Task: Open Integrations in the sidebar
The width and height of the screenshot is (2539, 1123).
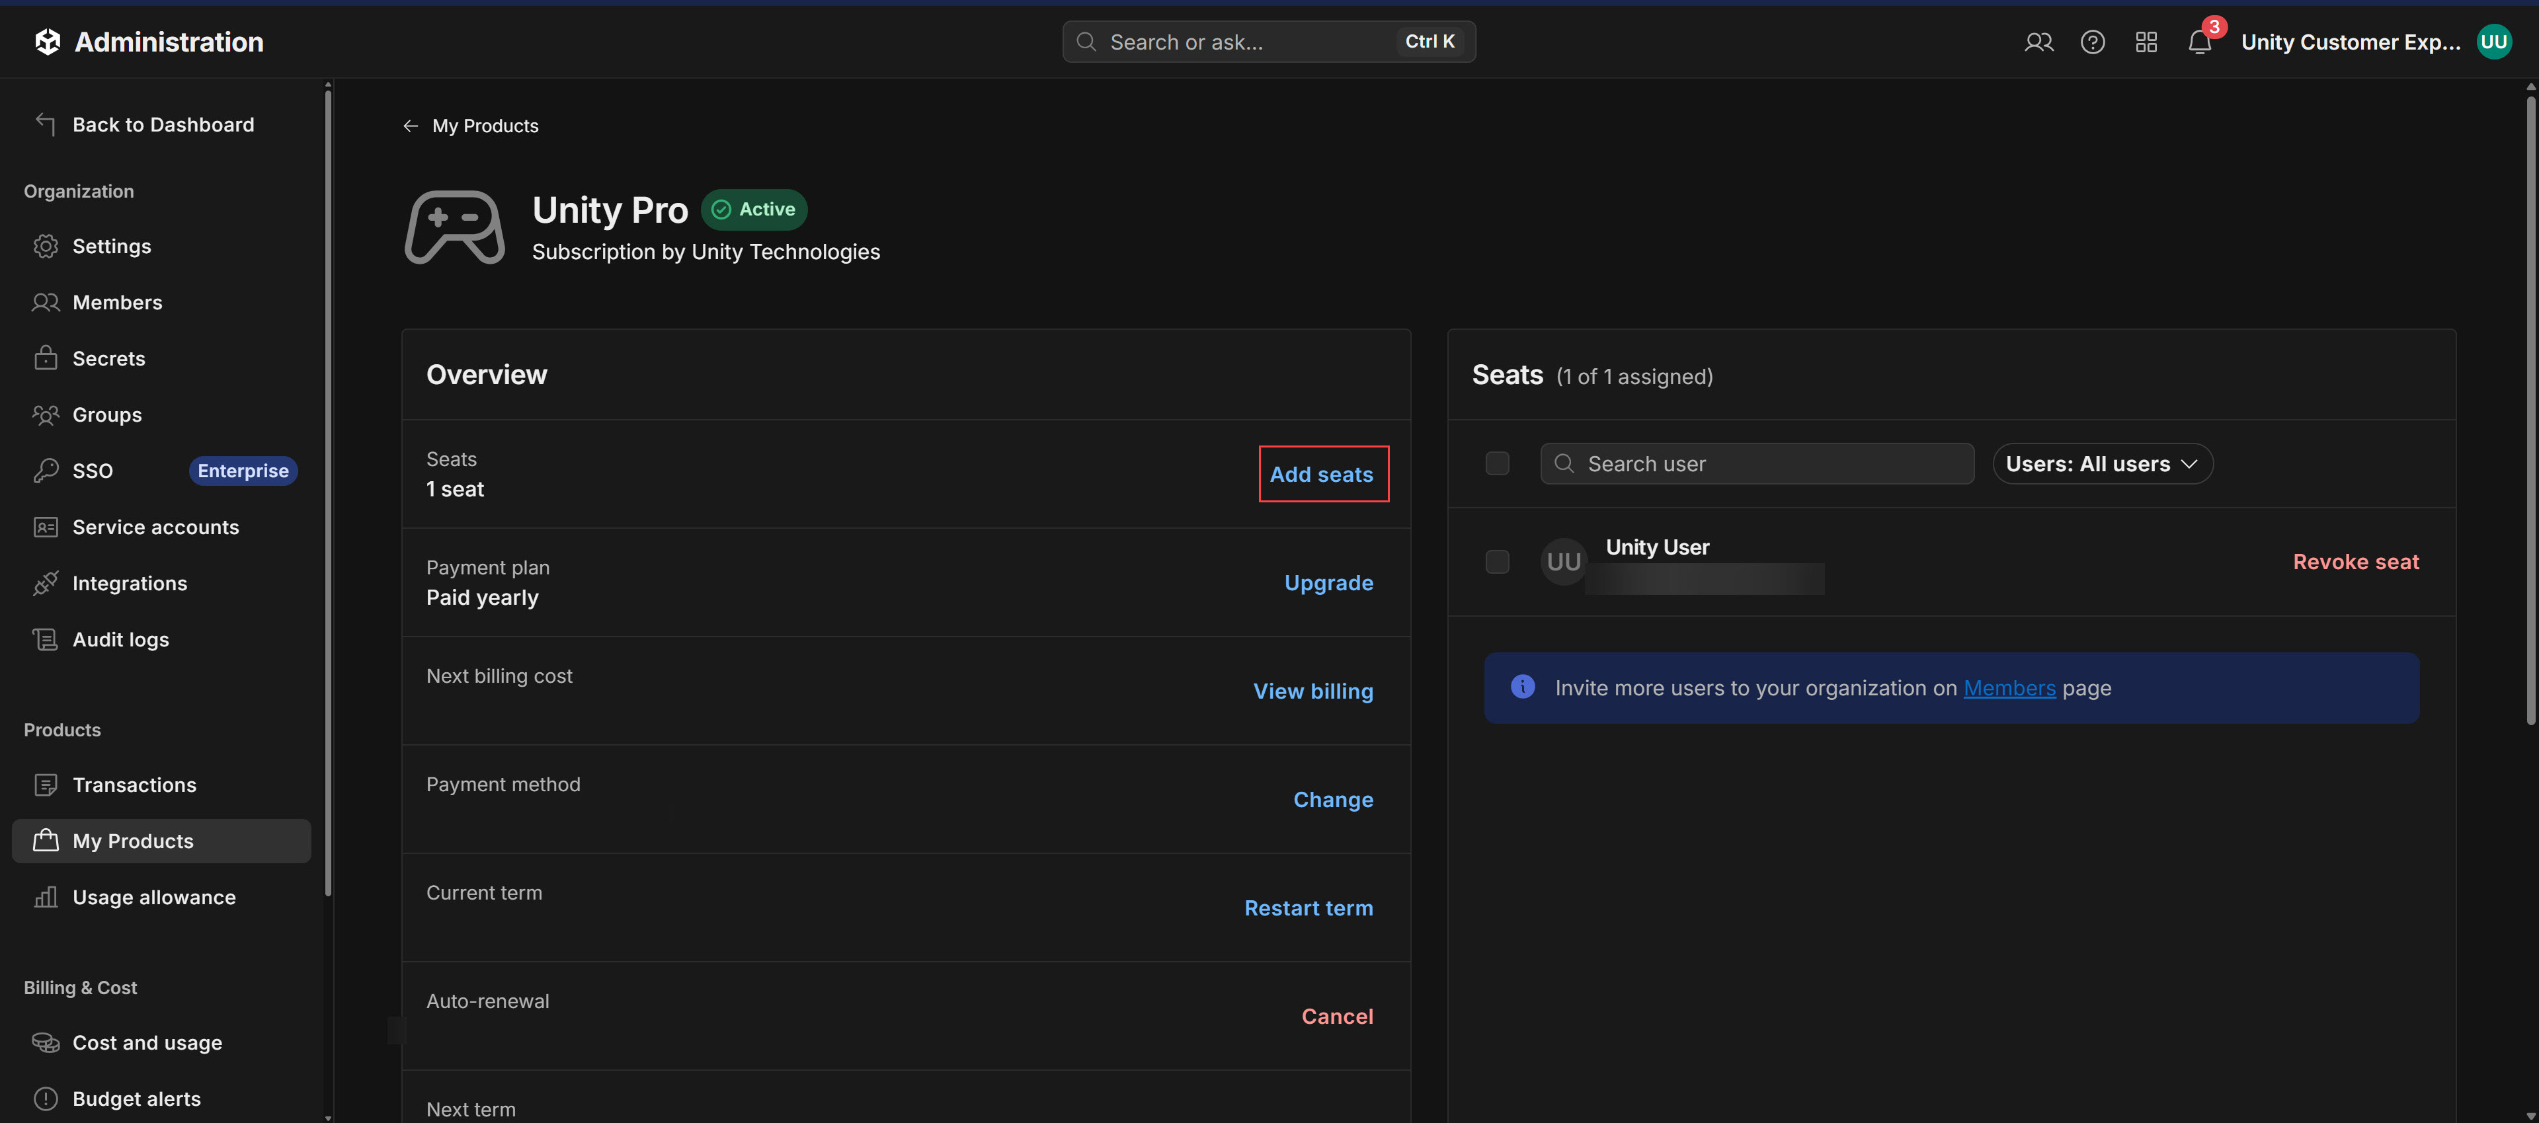Action: (161, 583)
